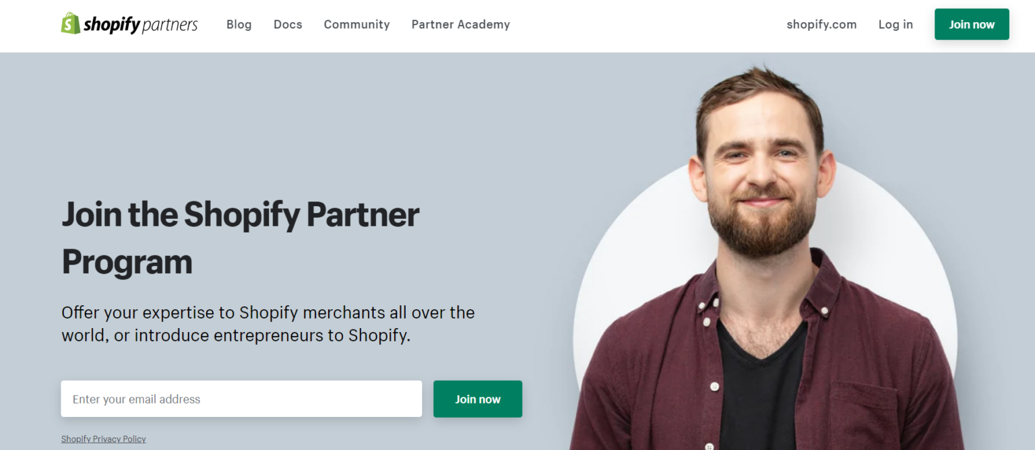The height and width of the screenshot is (450, 1035).
Task: Click the word "partners" in the logo
Action: [x=170, y=25]
